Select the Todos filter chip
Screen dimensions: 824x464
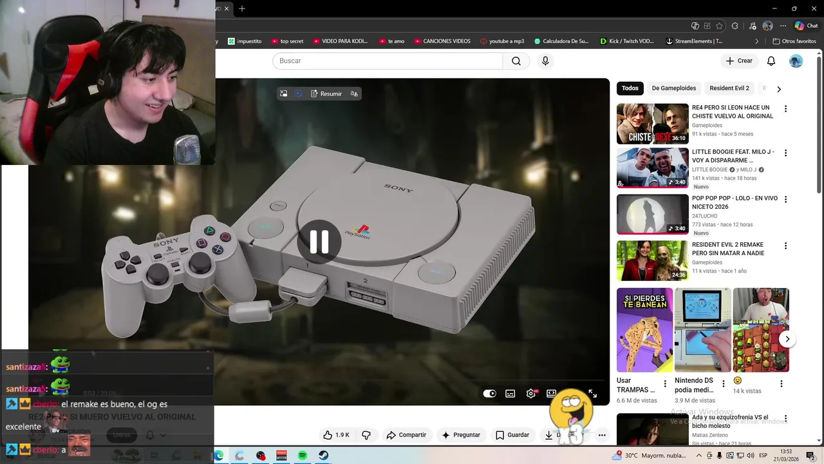(630, 88)
